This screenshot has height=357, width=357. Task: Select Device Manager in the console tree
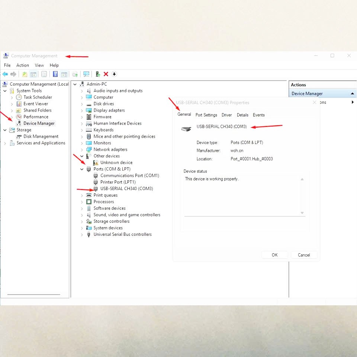point(39,123)
